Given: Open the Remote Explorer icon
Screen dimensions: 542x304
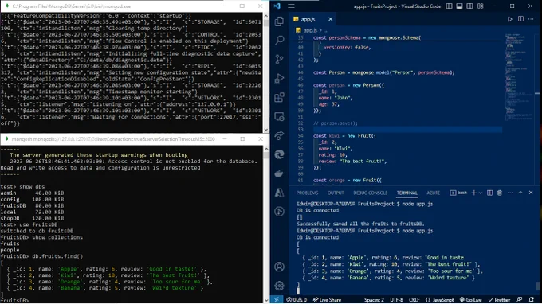Looking at the screenshot, I should pos(279,117).
